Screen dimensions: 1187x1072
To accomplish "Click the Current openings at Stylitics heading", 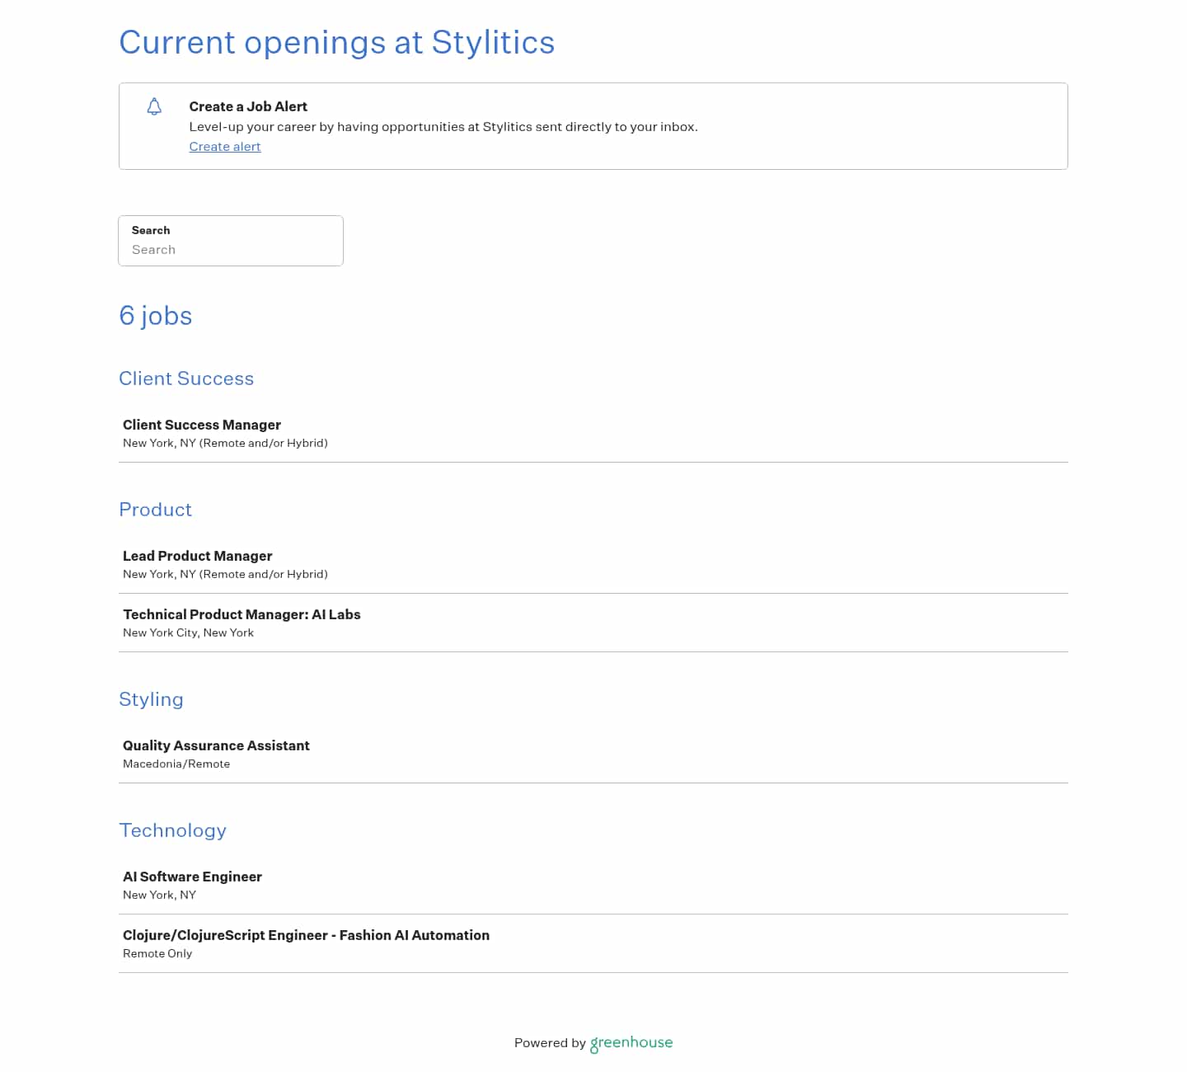I will pyautogui.click(x=336, y=43).
